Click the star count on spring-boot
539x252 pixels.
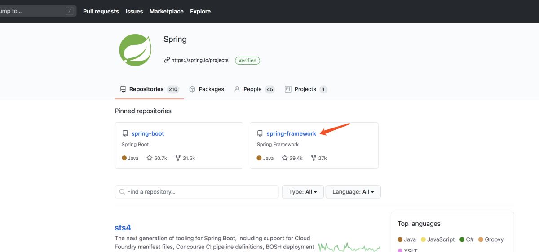[x=157, y=158]
